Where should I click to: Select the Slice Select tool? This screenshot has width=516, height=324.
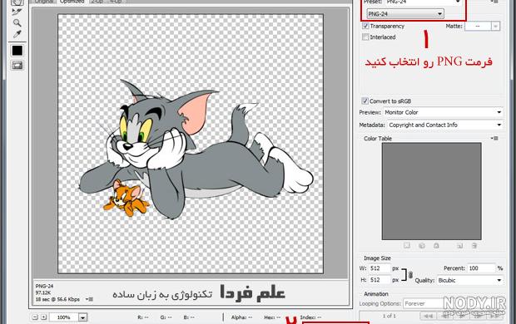(x=17, y=11)
